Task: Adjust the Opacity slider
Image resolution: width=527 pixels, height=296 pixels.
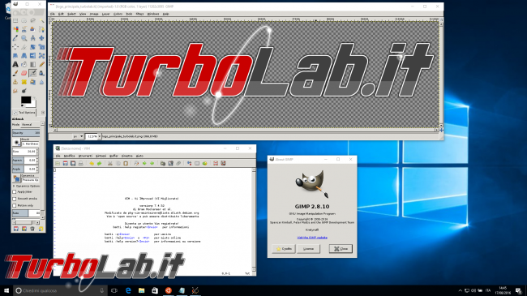Action: 26,133
